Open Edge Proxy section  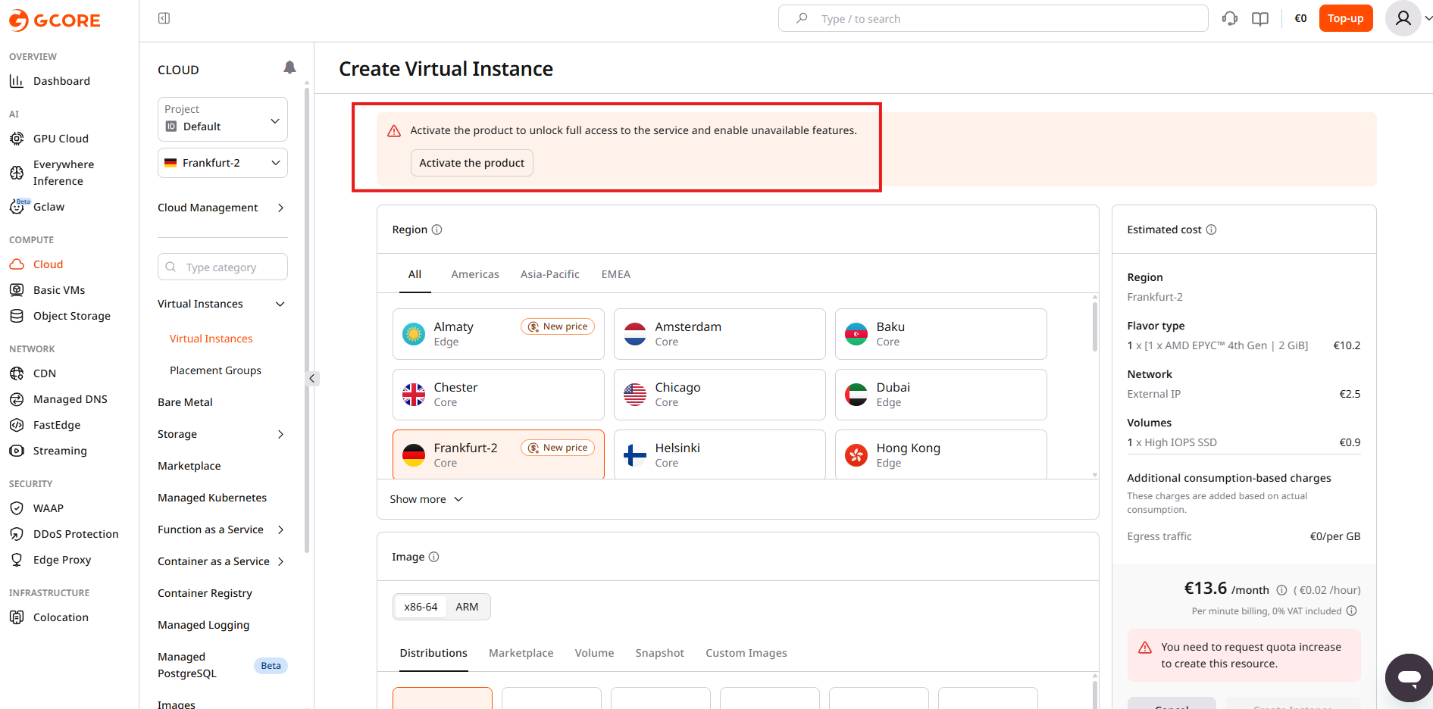point(62,560)
